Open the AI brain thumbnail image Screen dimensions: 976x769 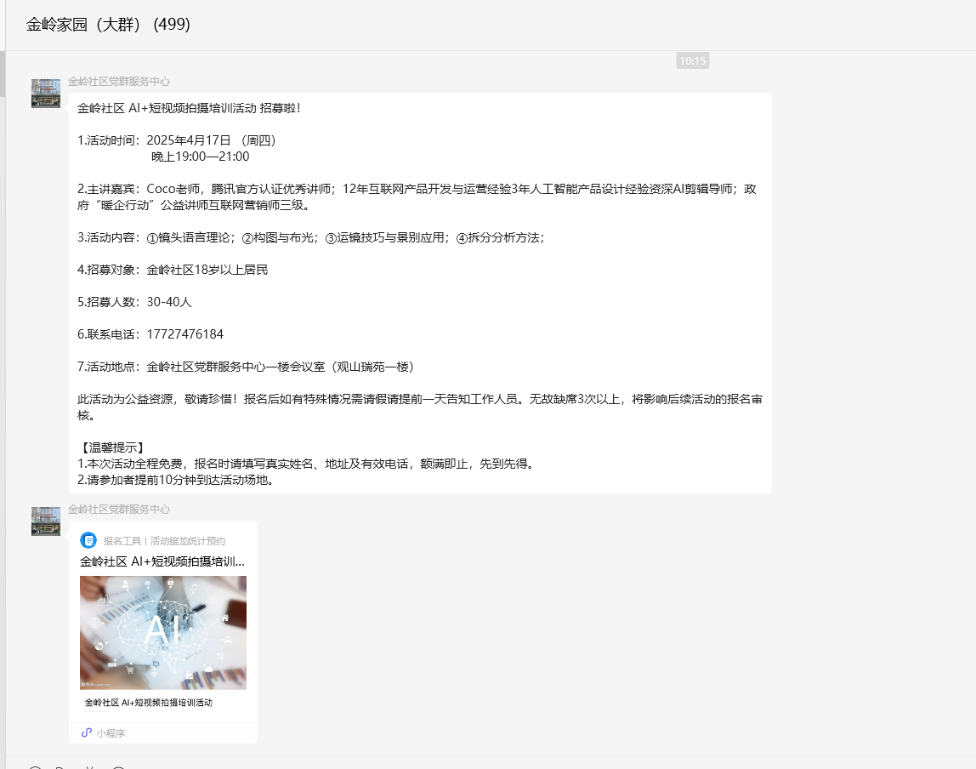[x=163, y=632]
